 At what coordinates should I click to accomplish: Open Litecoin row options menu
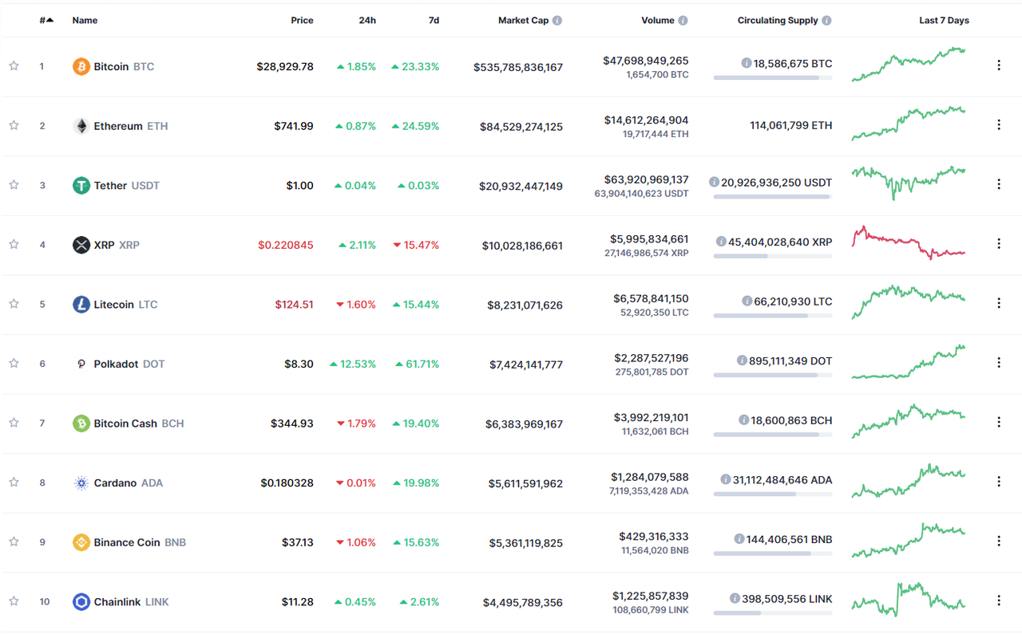click(x=998, y=303)
